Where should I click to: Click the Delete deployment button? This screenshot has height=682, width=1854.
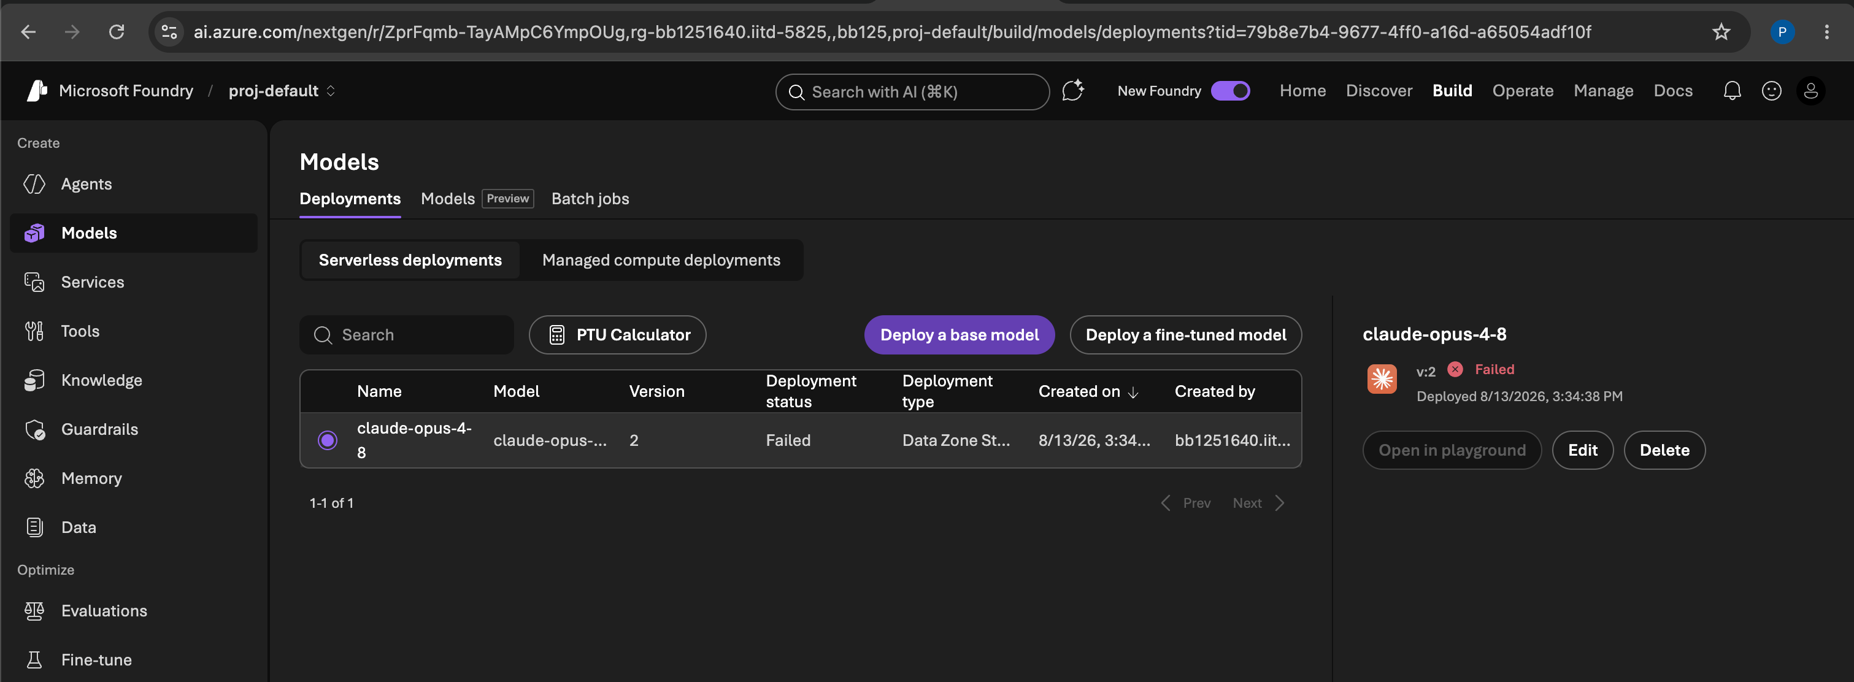(1664, 450)
